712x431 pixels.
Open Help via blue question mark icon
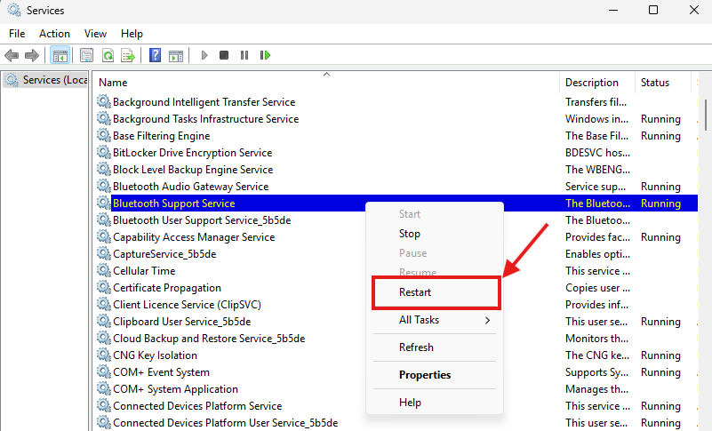tap(155, 55)
